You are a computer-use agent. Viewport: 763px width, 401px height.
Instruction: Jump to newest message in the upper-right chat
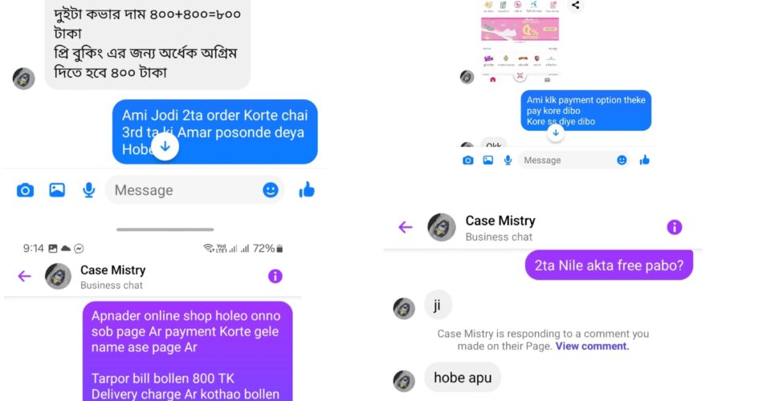pyautogui.click(x=556, y=132)
